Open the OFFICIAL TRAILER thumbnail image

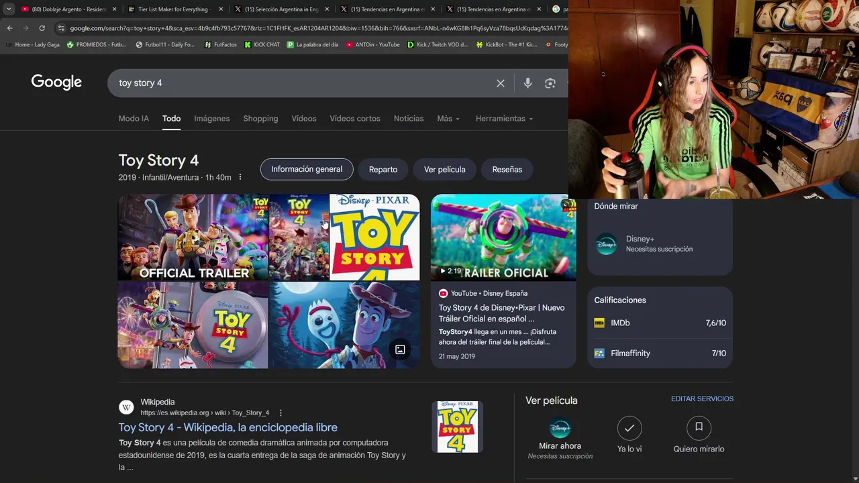[x=193, y=237]
